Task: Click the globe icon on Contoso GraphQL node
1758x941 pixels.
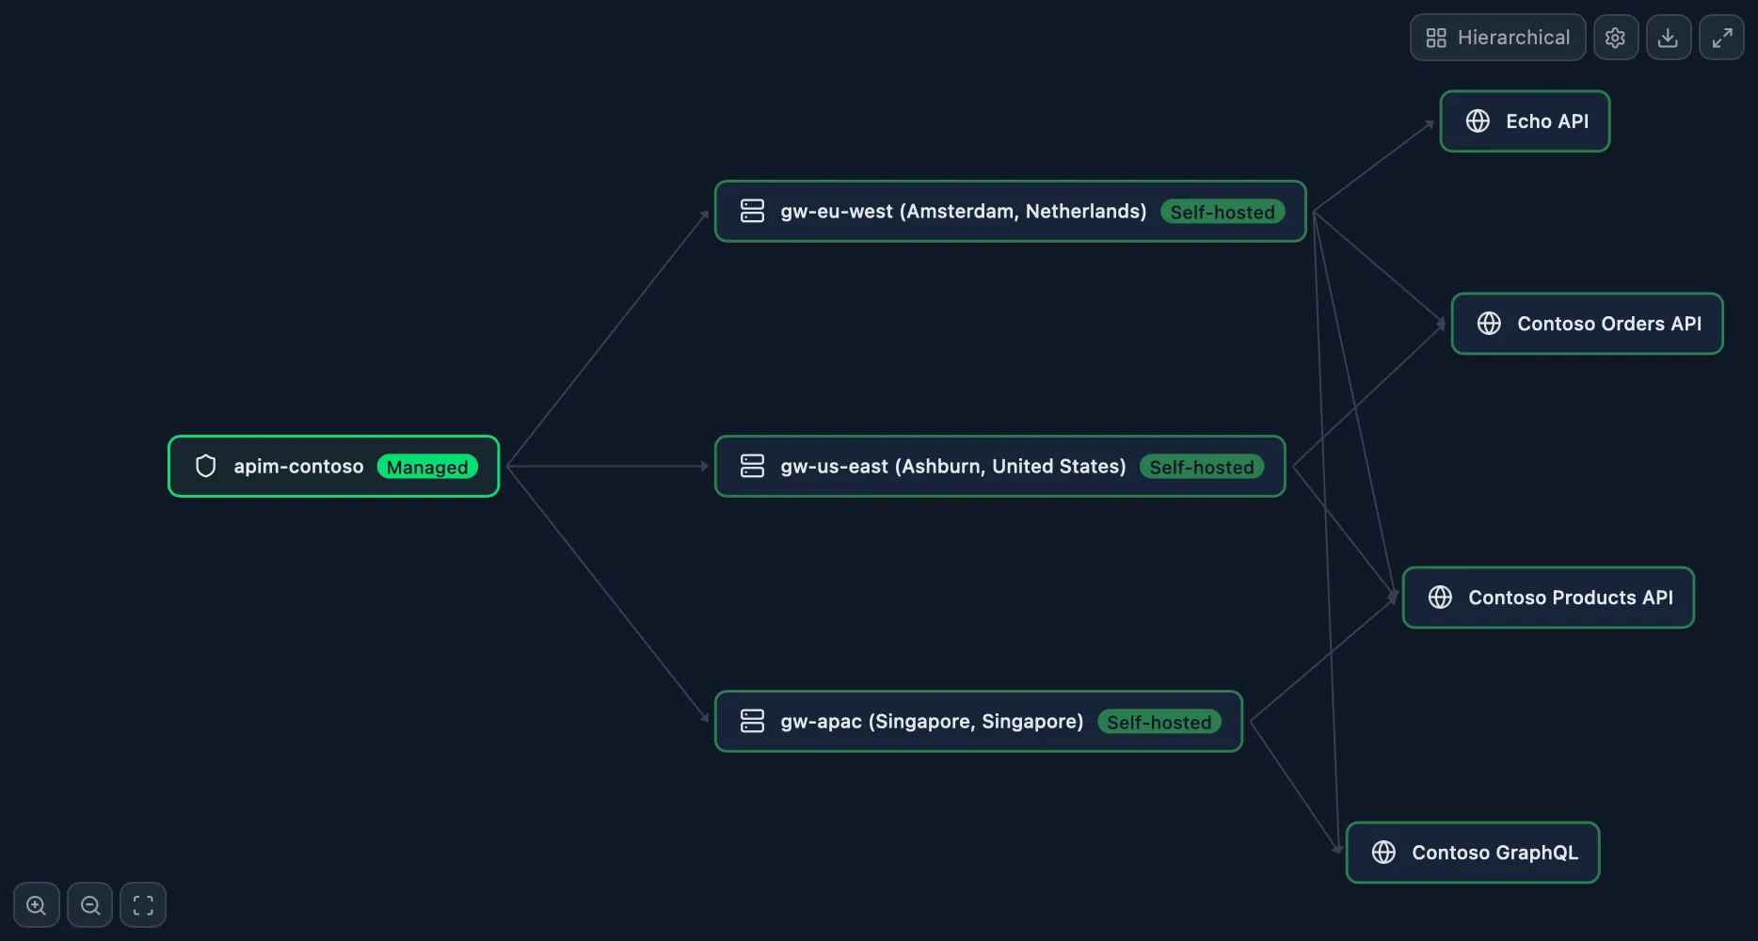Action: [x=1382, y=852]
